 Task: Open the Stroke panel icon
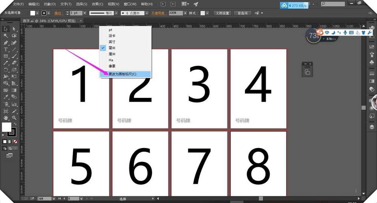[x=372, y=73]
